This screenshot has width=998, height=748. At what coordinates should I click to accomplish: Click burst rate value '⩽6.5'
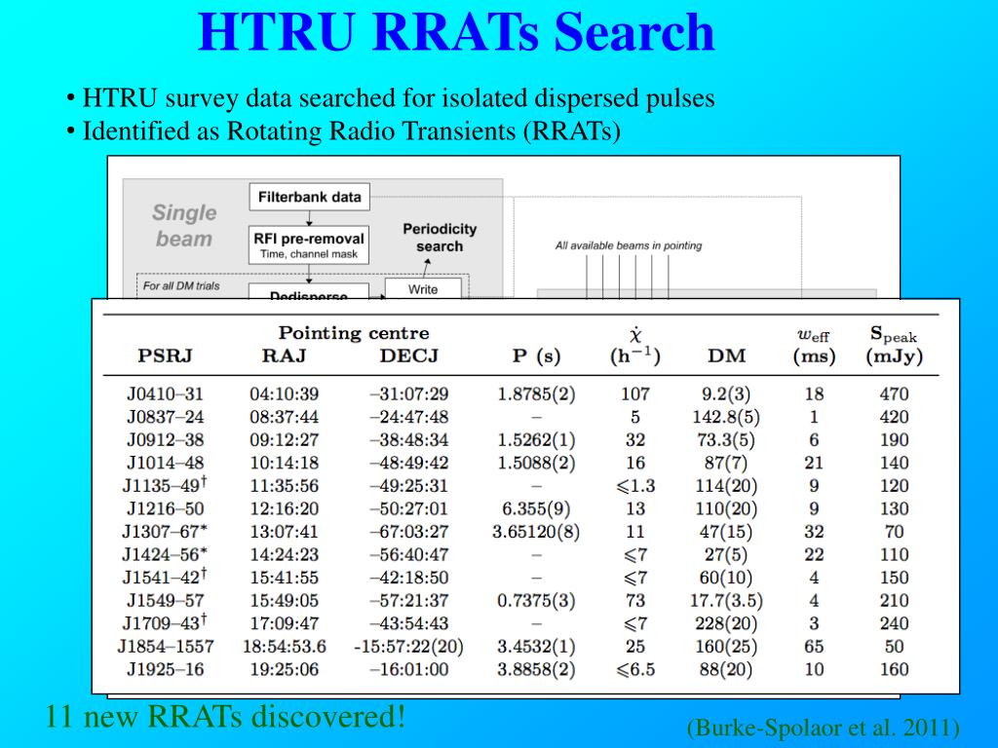[635, 669]
